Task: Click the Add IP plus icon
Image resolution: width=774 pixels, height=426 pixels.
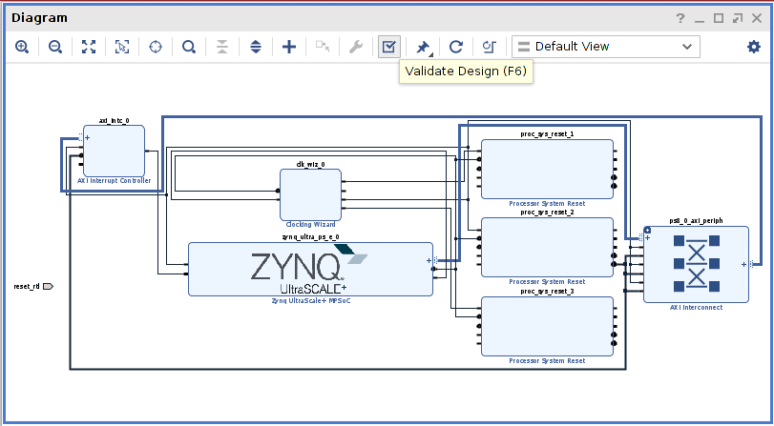Action: [x=289, y=47]
